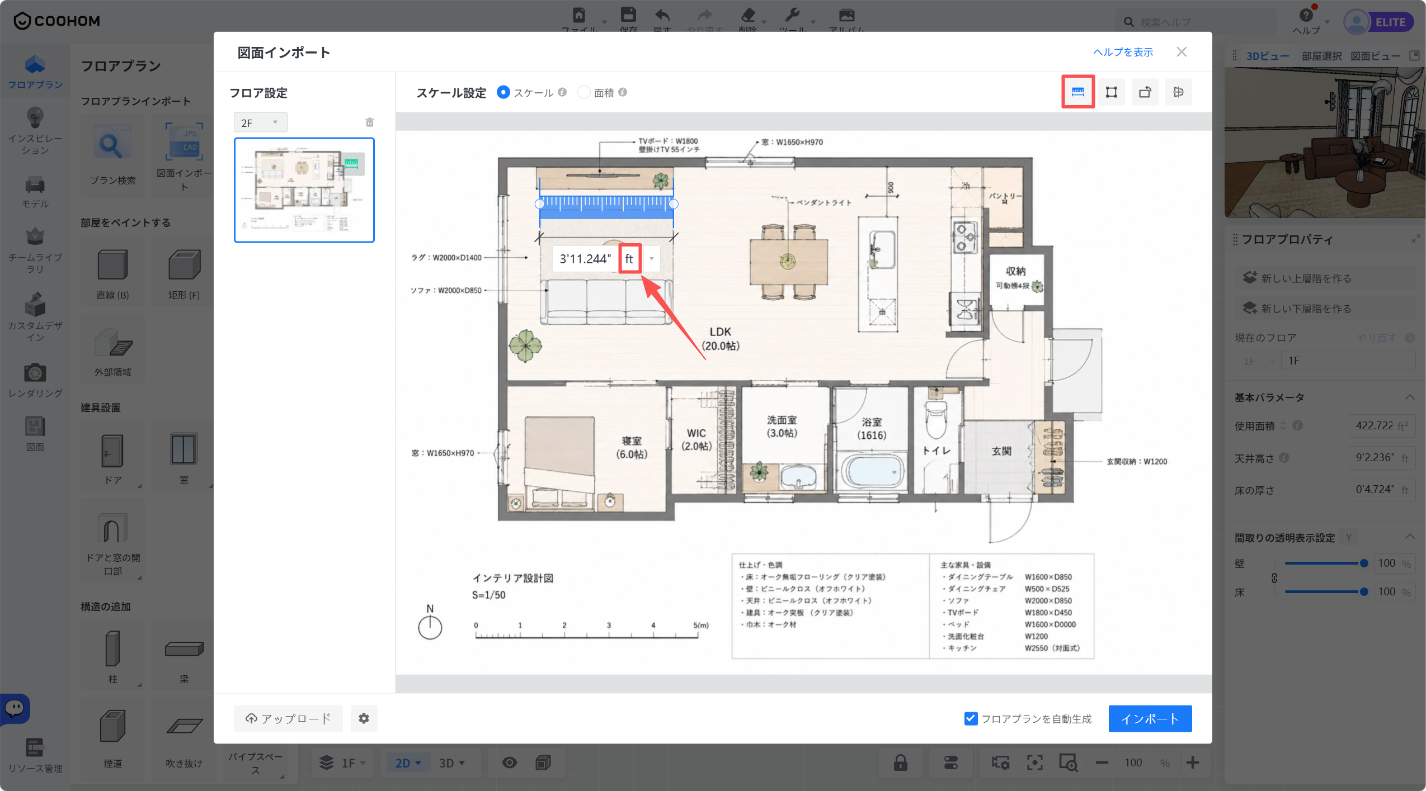
Task: Click the focus-to-fit view icon
Action: coord(1034,762)
